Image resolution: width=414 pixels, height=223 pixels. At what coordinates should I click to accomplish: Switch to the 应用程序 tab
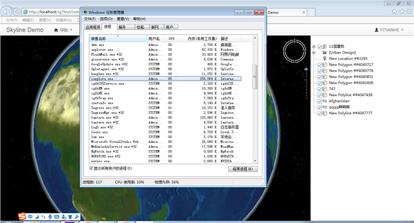(x=93, y=27)
